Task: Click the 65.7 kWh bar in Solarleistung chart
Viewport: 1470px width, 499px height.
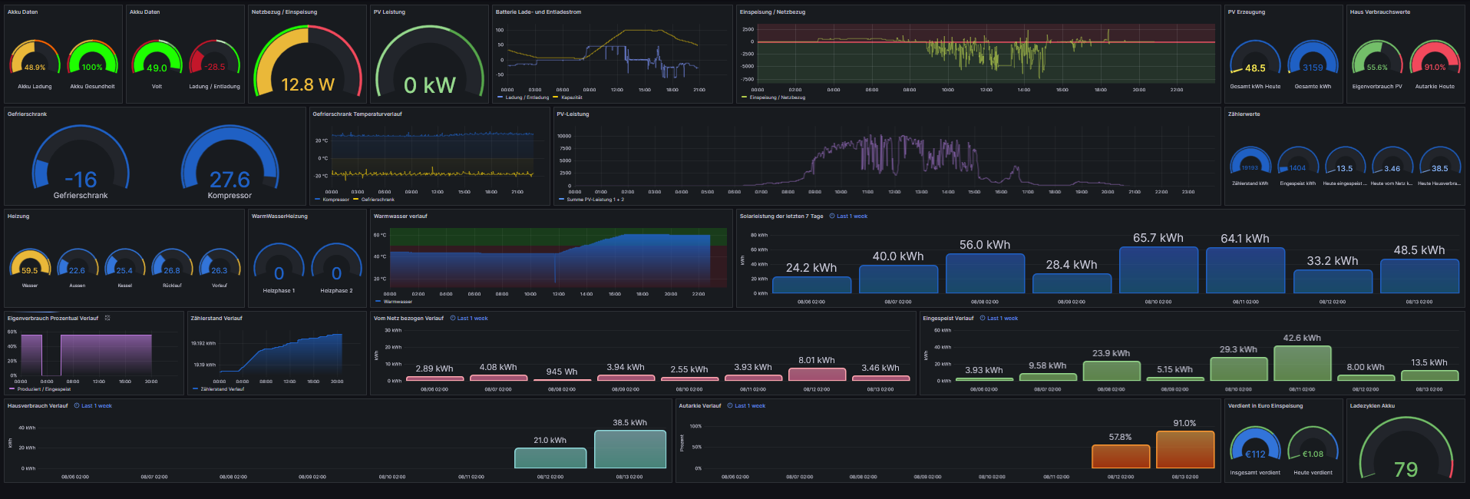Action: [1158, 270]
